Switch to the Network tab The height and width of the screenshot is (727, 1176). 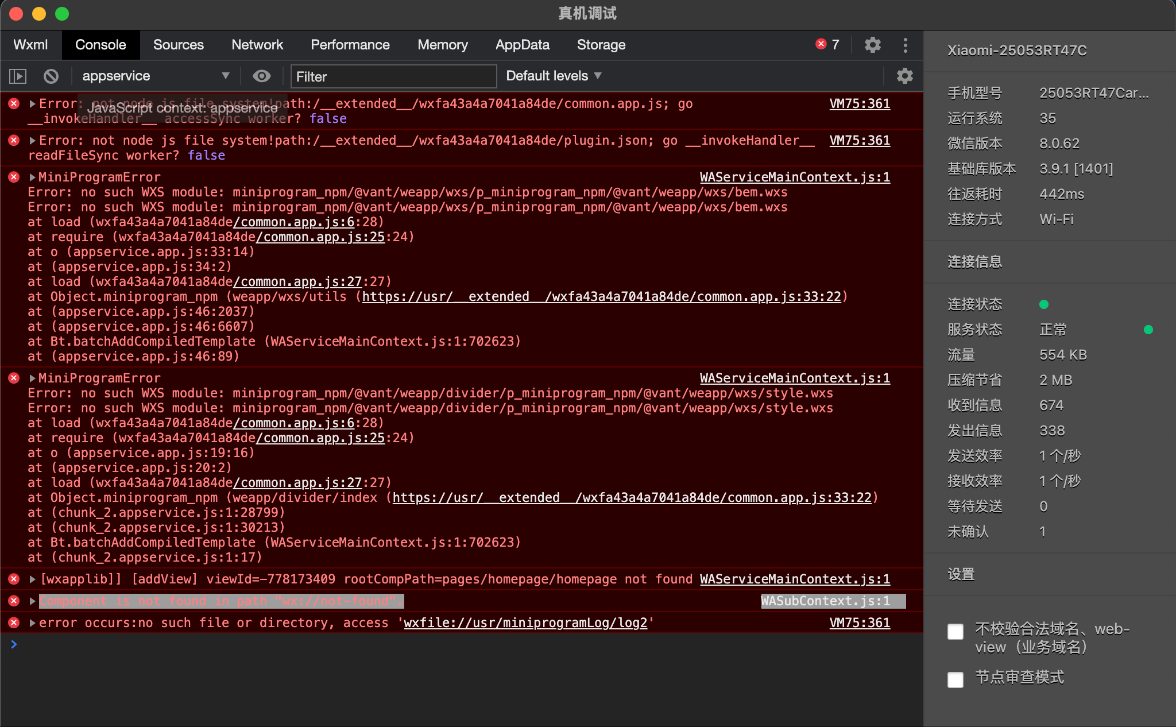tap(257, 45)
